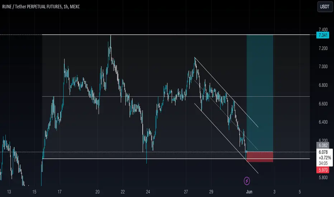Click the 15 date label on time axis
This screenshot has width=334, height=197.
(34, 192)
